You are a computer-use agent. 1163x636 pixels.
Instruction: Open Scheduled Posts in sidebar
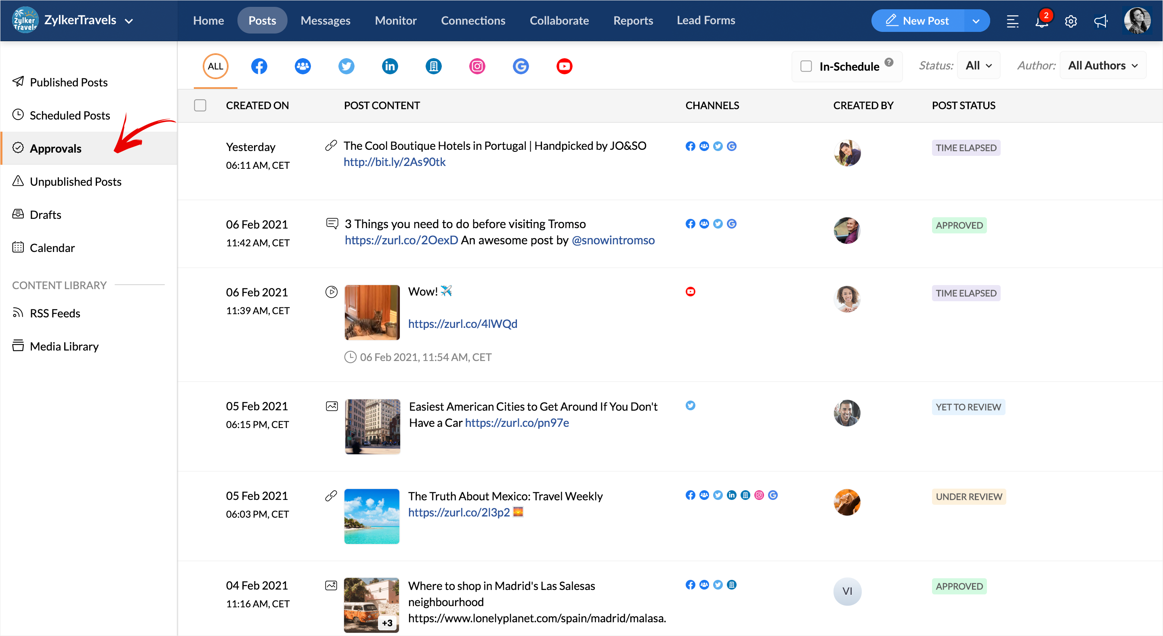70,115
